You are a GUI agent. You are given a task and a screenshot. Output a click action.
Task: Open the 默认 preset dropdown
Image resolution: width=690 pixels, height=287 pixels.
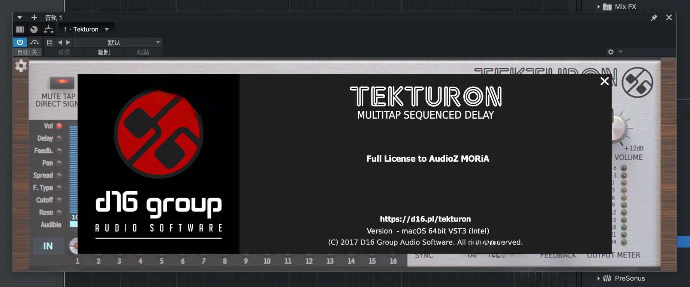coord(117,42)
